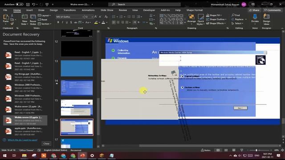Viewport: 285px width, 160px height.
Task: Open the Arrange tool
Action: 191,20
